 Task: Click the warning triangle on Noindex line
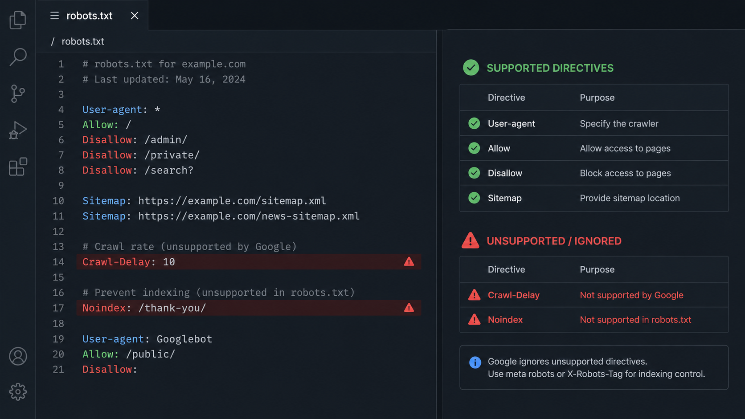coord(409,308)
